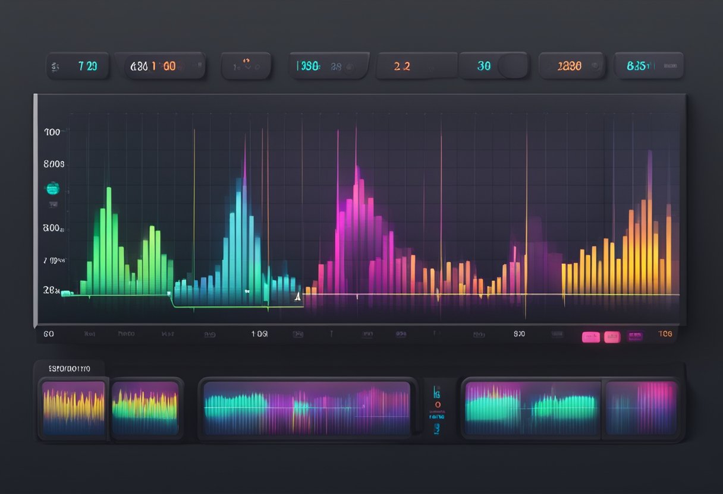Click the 100 label on the graph's vertical axis
The height and width of the screenshot is (494, 723).
tap(52, 132)
